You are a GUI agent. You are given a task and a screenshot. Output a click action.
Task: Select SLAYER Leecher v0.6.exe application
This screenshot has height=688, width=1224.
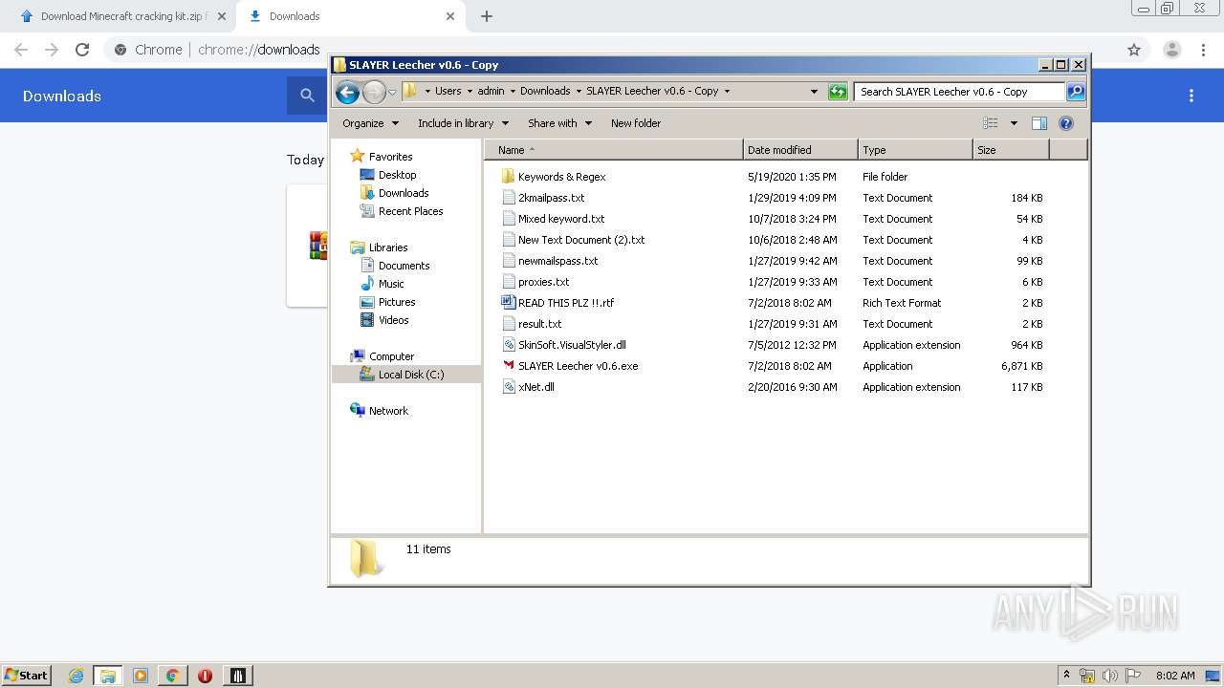point(578,366)
